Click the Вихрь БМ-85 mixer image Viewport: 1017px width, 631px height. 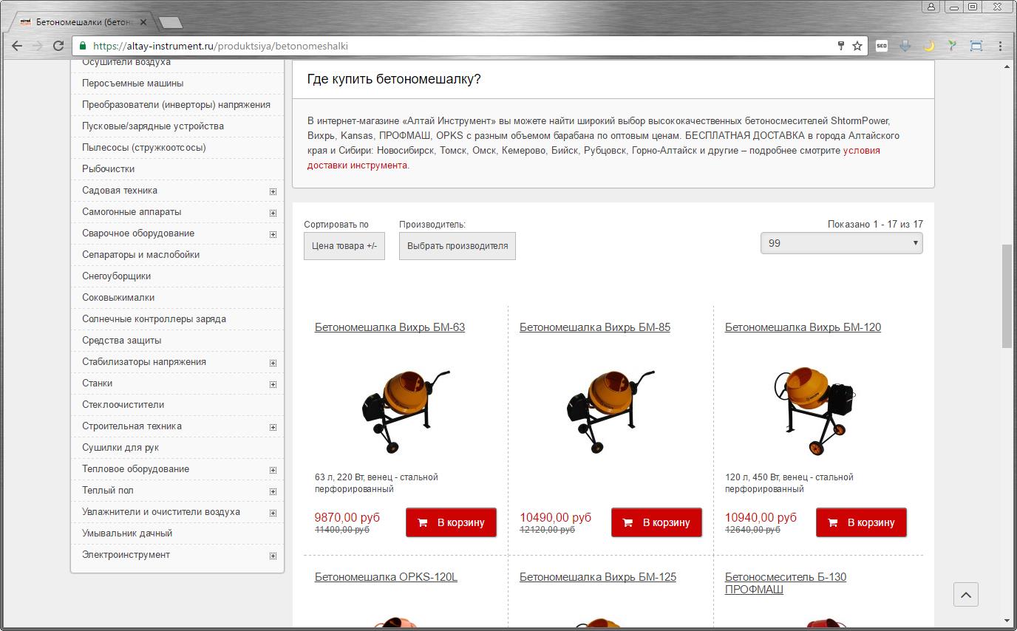click(x=610, y=412)
